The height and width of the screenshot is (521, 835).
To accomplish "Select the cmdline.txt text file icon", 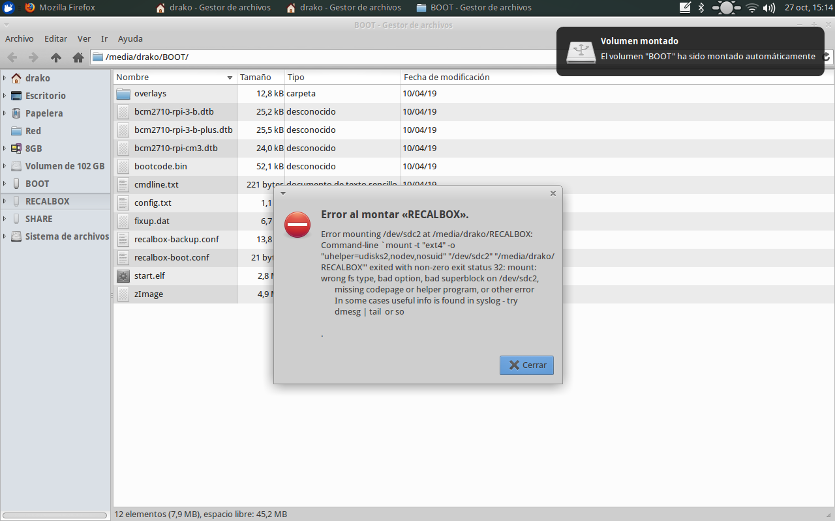I will 123,185.
